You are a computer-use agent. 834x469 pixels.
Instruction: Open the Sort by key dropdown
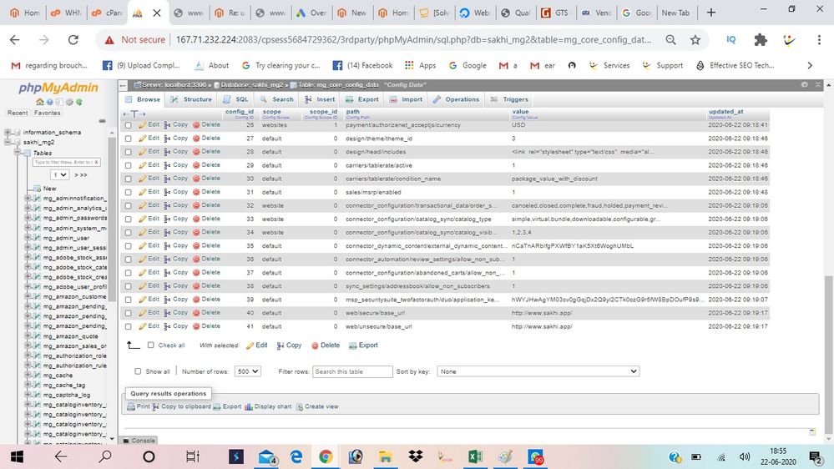(x=538, y=371)
